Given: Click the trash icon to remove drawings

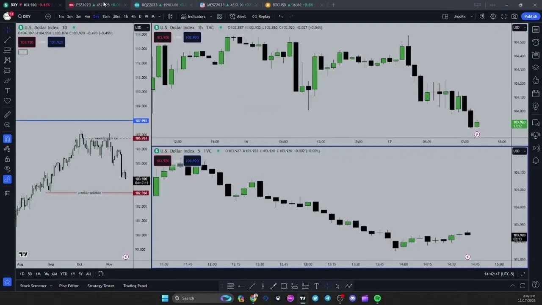Looking at the screenshot, I should [x=7, y=193].
